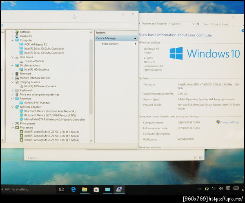Click the Batteries category icon
The image size is (245, 203).
tap(17, 32)
